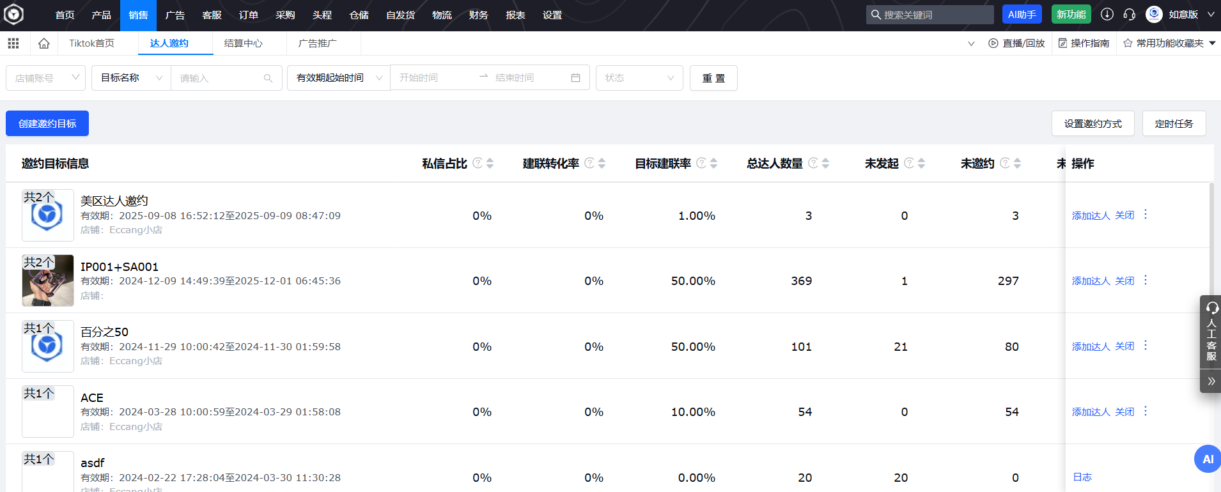Click the download icon in top bar

[1107, 15]
